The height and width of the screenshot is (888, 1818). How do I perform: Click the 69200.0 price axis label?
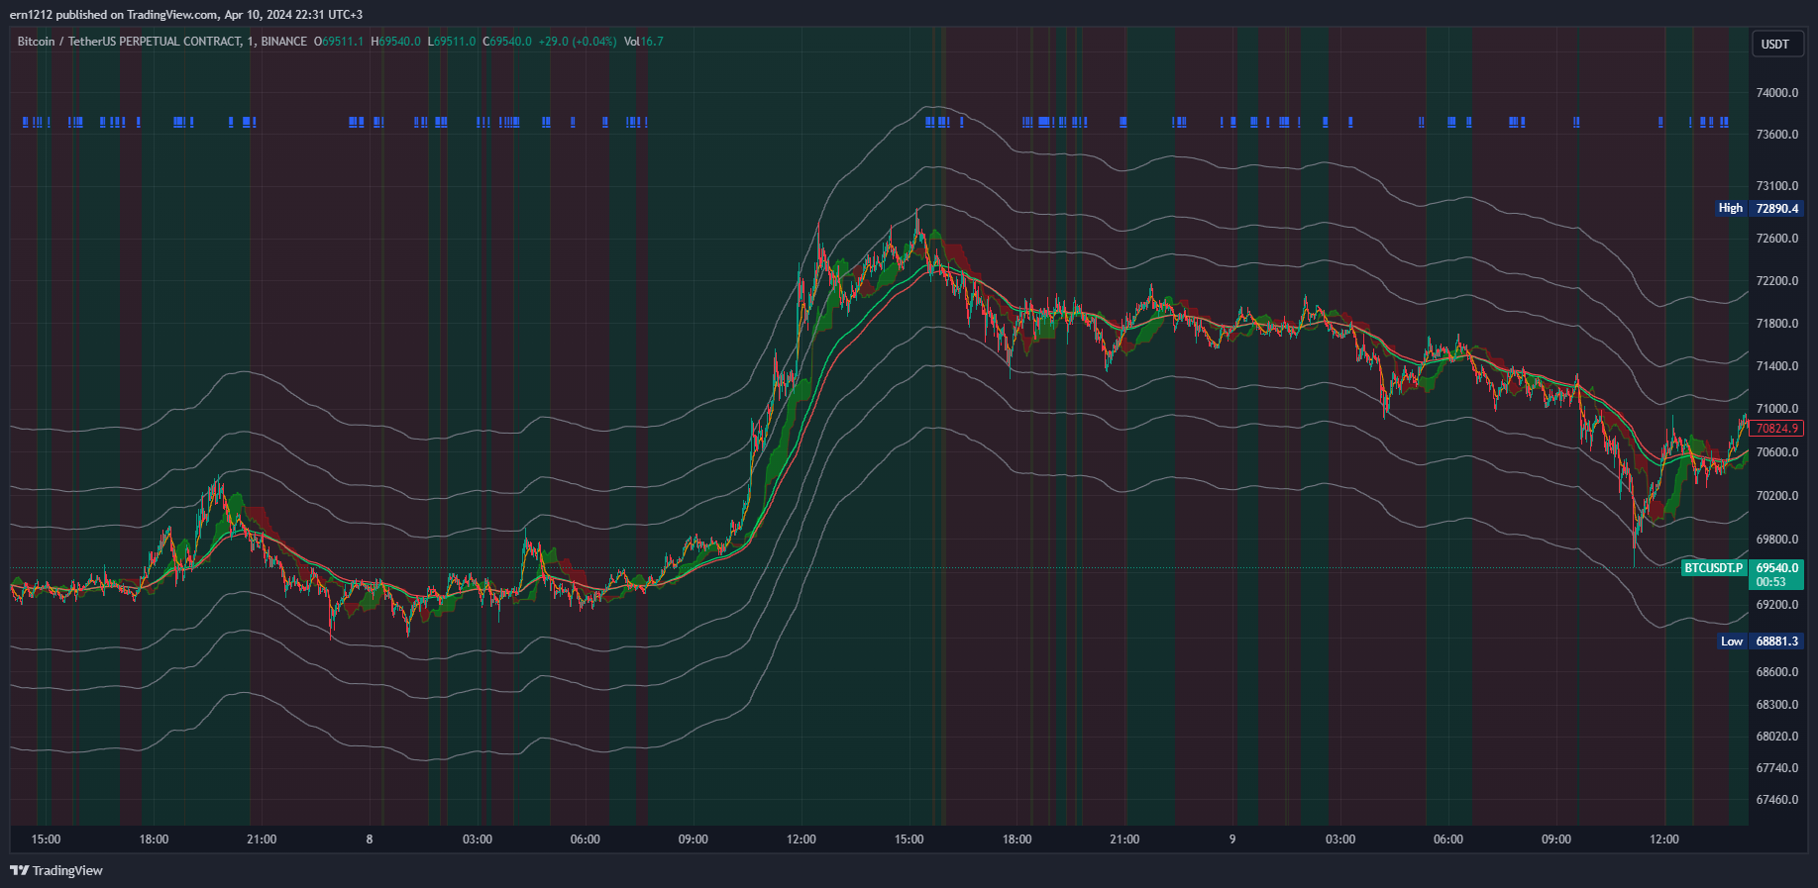click(1777, 605)
